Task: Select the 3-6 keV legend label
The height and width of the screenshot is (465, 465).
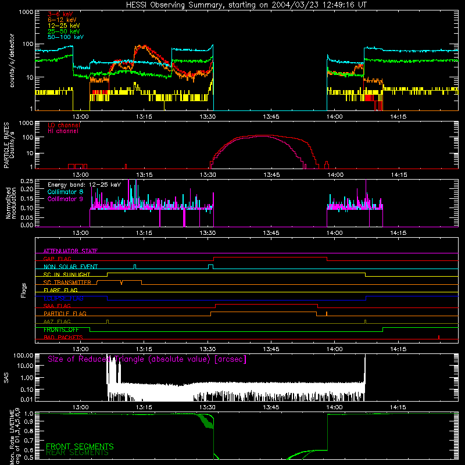Action: coord(60,14)
